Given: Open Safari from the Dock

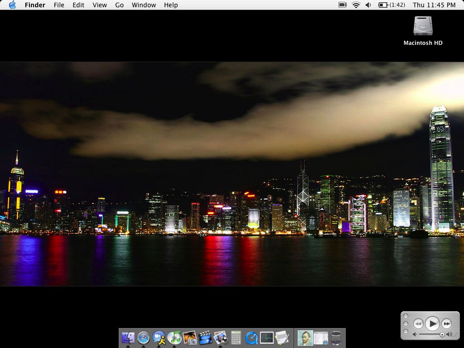Looking at the screenshot, I should tap(144, 338).
